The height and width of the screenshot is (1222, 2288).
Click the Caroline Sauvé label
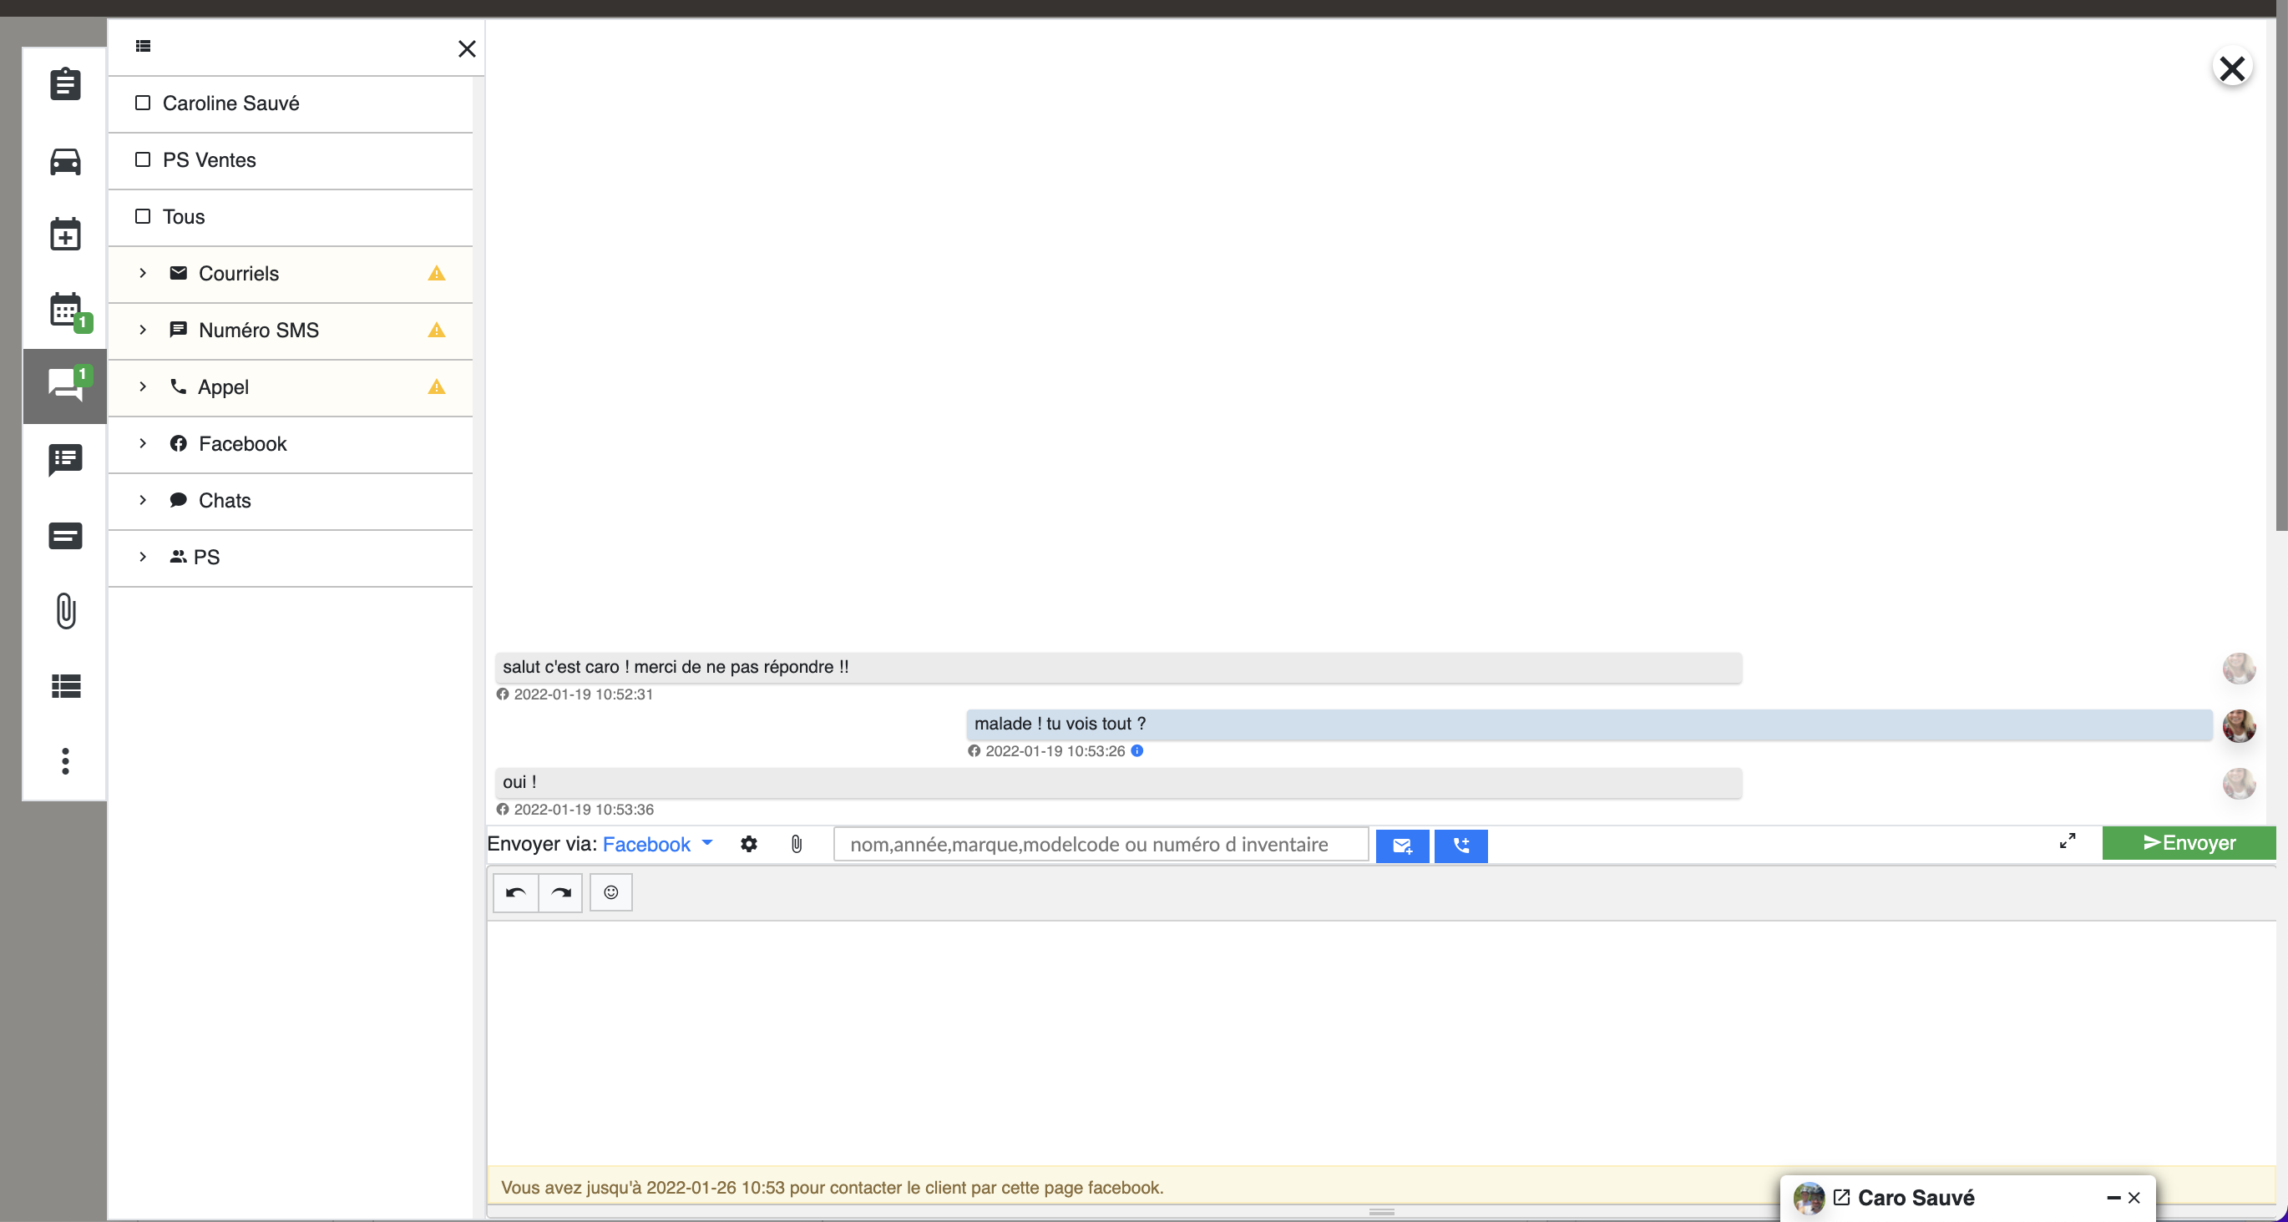tap(231, 104)
